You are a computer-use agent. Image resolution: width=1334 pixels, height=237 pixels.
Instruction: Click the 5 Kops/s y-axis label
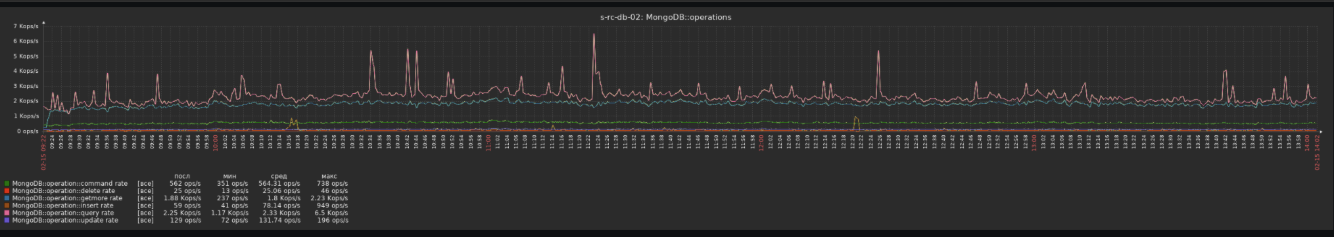(26, 56)
